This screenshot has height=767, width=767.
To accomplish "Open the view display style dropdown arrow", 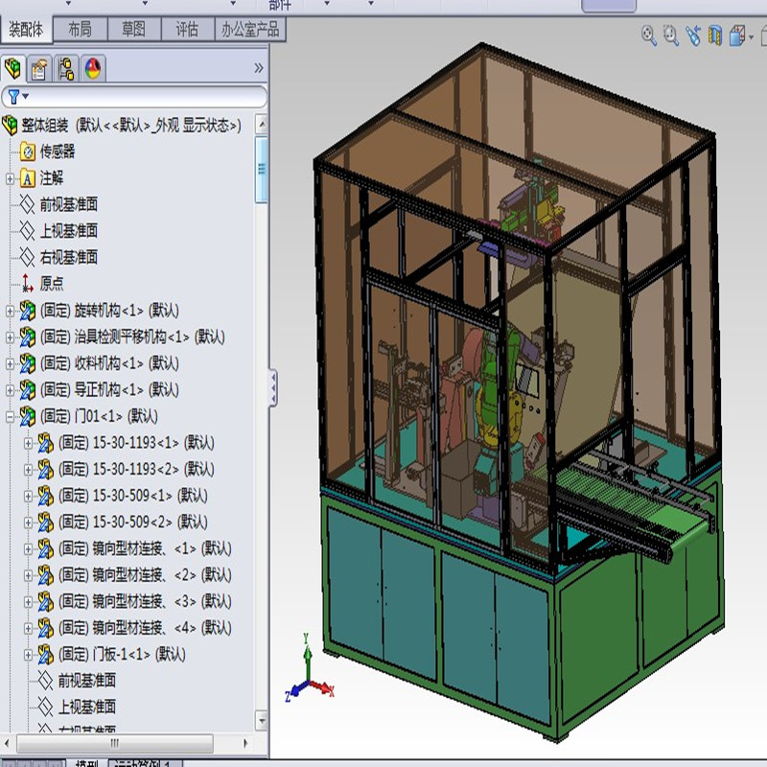I will [x=752, y=35].
